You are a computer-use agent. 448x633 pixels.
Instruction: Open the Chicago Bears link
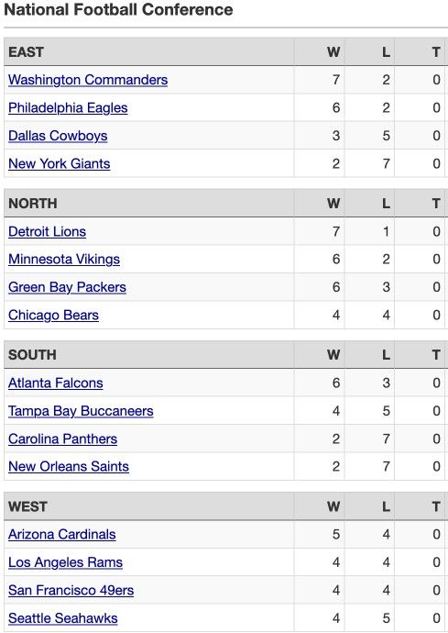[x=54, y=315]
